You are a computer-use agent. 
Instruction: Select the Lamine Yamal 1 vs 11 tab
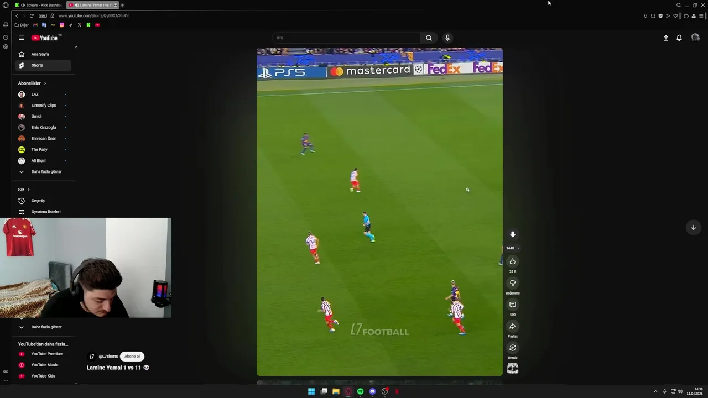(x=92, y=5)
